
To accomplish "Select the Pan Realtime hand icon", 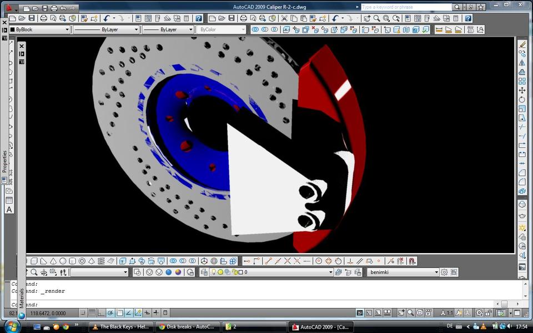I will pos(368,18).
